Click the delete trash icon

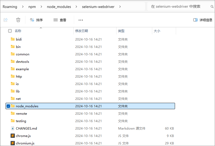(x=18, y=20)
